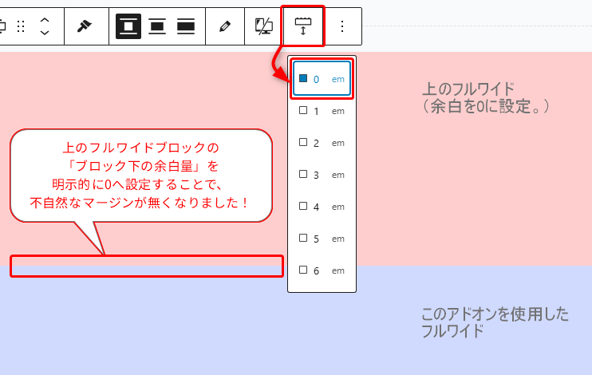Click the このアドオンを使用したフルワイド text block
Image resolution: width=592 pixels, height=375 pixels.
coord(495,322)
